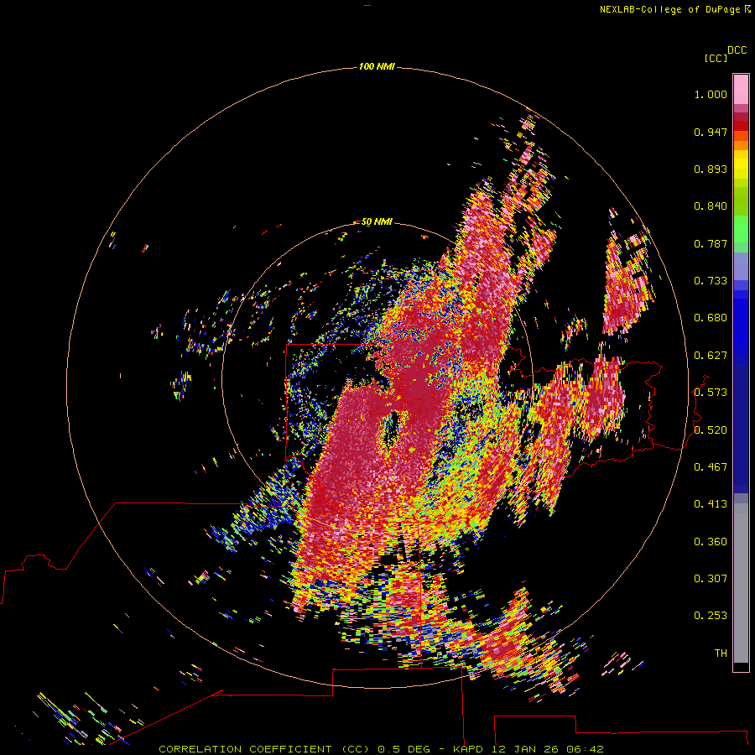The image size is (755, 755).
Task: Select the 0.413 scale value
Action: (711, 504)
